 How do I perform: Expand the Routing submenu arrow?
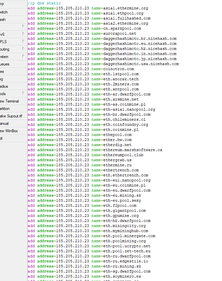(23, 49)
